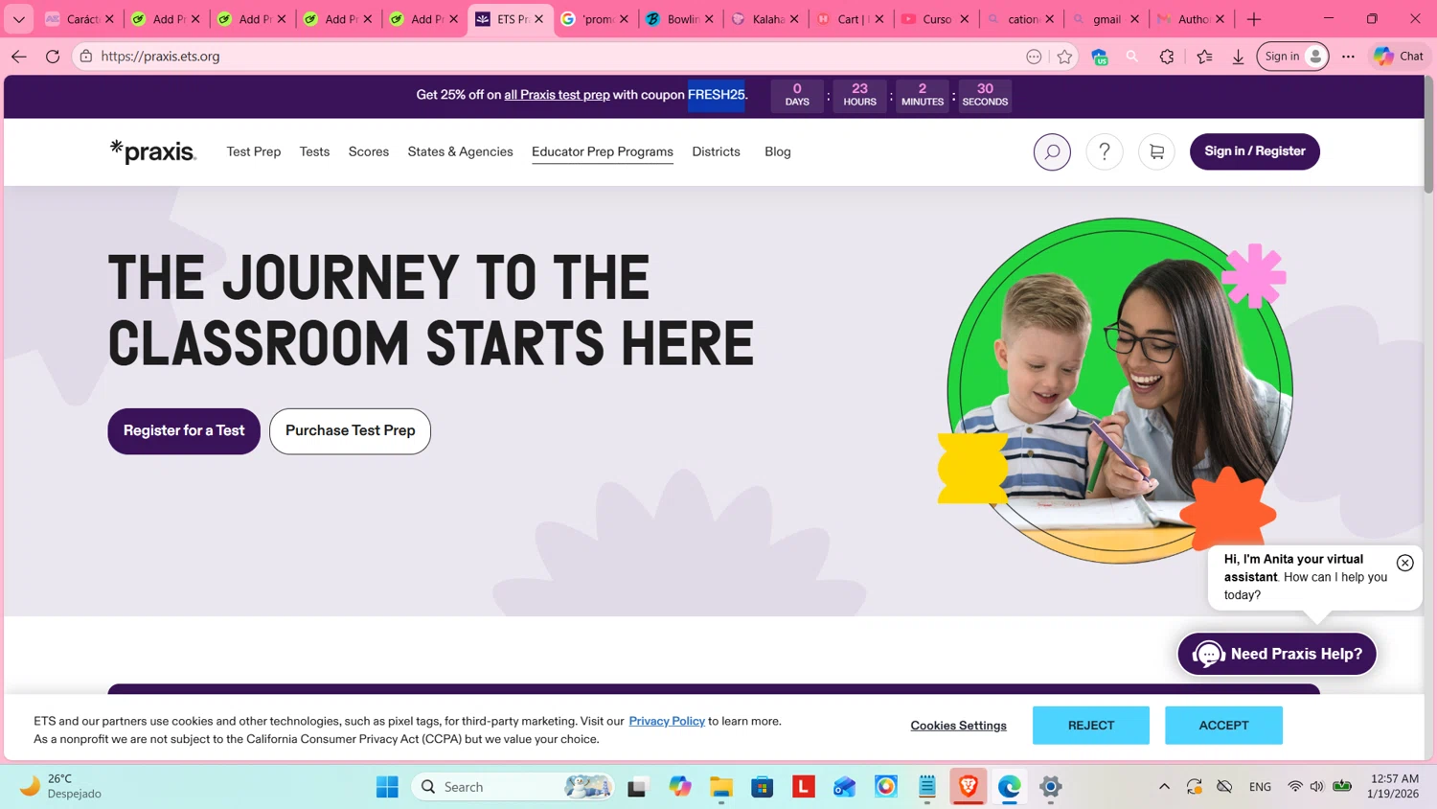This screenshot has width=1437, height=809.
Task: Open the Need Praxis Help chat
Action: (x=1277, y=654)
